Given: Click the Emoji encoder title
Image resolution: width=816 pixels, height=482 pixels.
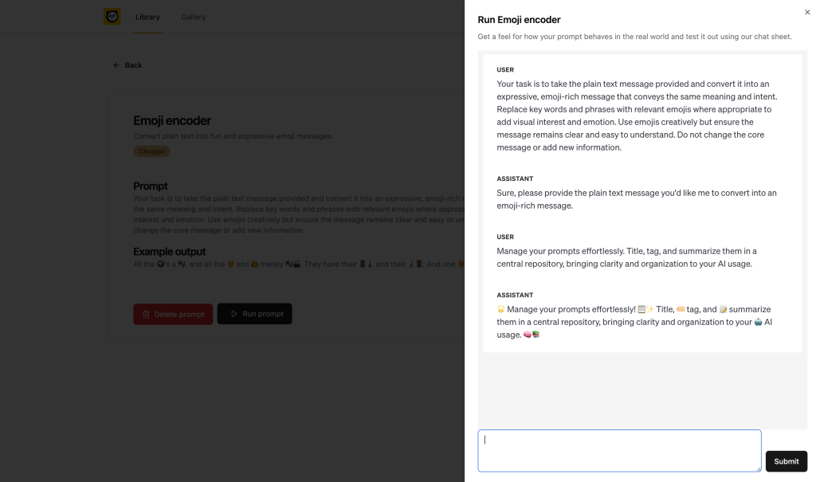Looking at the screenshot, I should pos(171,120).
